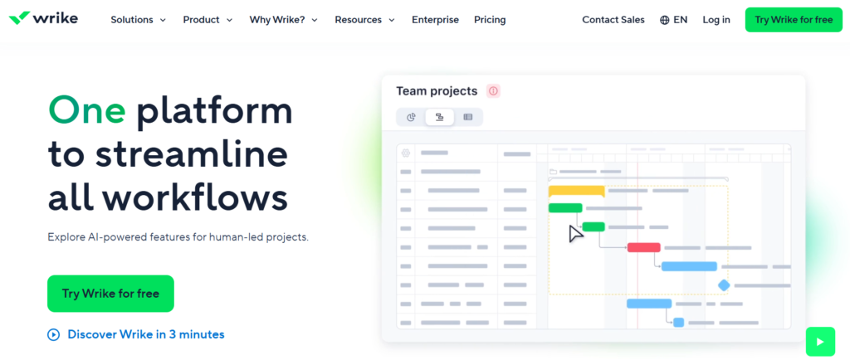Open the Resources dropdown menu
Image resolution: width=850 pixels, height=360 pixels.
(x=364, y=20)
